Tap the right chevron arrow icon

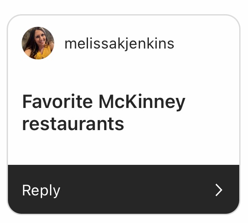(x=219, y=190)
